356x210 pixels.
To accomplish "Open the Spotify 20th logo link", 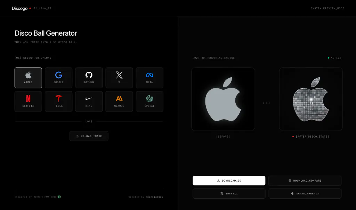I will pyautogui.click(x=45, y=197).
